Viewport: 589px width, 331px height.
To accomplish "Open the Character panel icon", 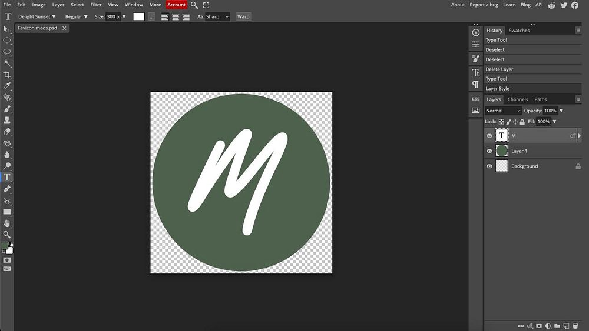I will 475,72.
